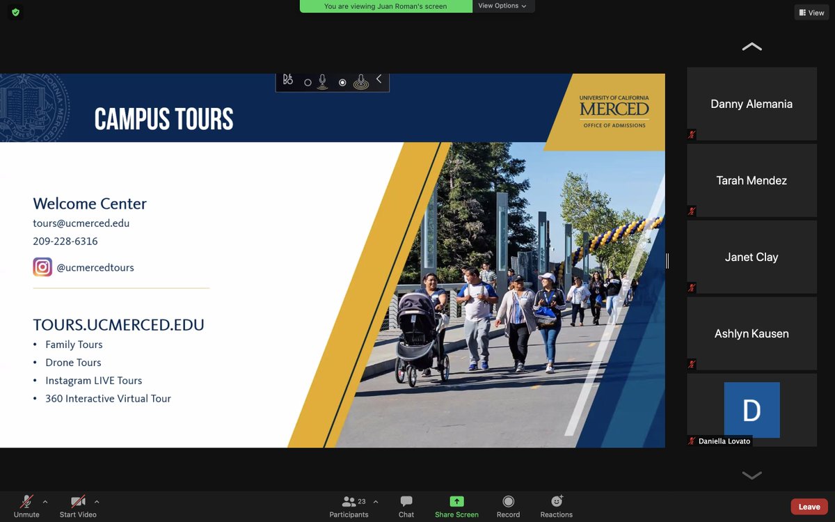Image resolution: width=835 pixels, height=522 pixels.
Task: Click muted mic icon on Danny Alemania tile
Action: 691,134
